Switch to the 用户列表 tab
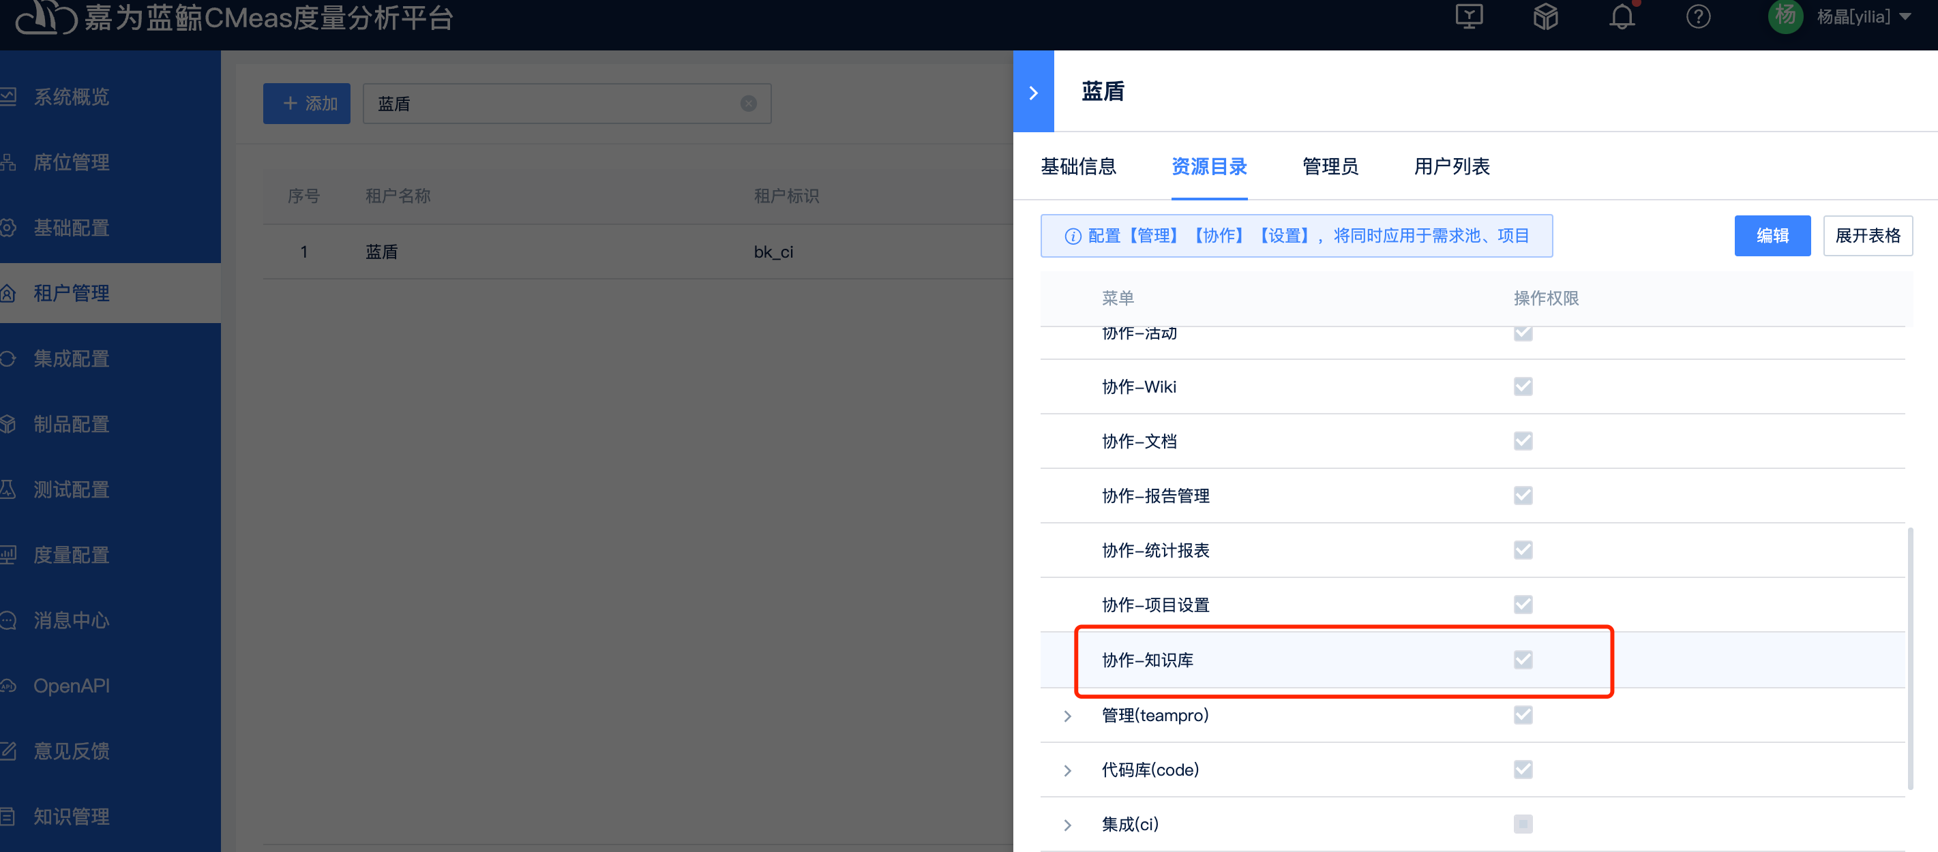Image resolution: width=1938 pixels, height=852 pixels. coord(1452,166)
